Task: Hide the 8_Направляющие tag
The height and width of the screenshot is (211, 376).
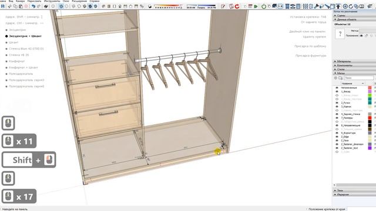Action: click(337, 125)
